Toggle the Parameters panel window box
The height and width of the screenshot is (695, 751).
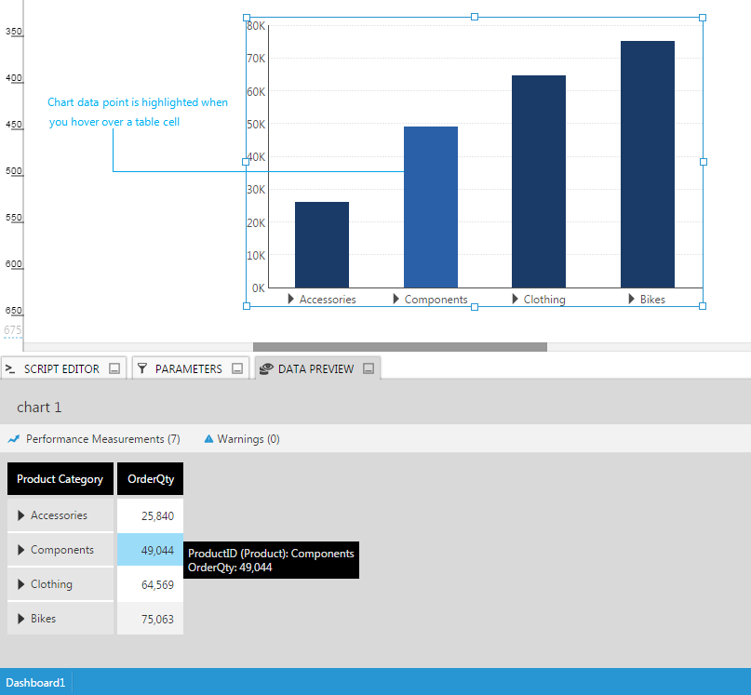tap(237, 369)
